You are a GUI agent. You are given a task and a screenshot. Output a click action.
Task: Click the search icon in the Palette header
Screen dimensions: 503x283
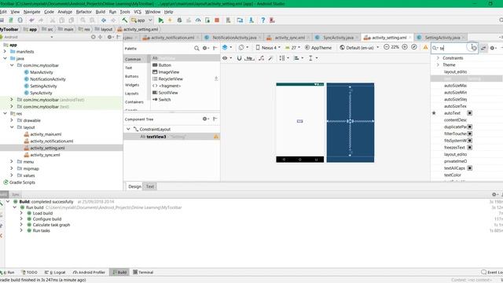click(196, 49)
